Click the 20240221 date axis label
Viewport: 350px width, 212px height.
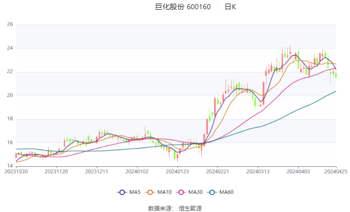[218, 171]
